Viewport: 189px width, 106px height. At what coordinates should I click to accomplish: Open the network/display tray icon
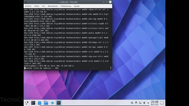[x=140, y=103]
